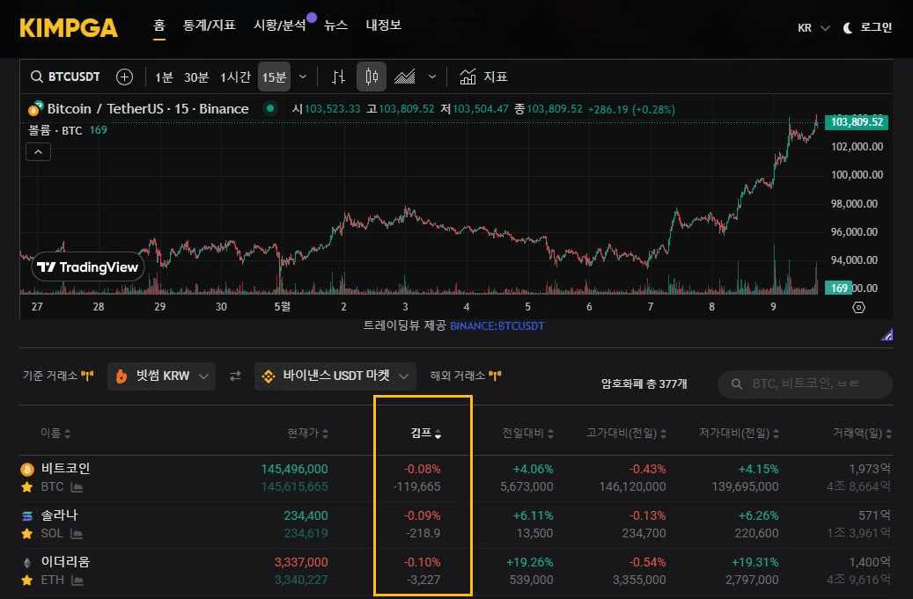Open the BINANCE:BTCUSDT link
The image size is (913, 599).
pos(497,326)
